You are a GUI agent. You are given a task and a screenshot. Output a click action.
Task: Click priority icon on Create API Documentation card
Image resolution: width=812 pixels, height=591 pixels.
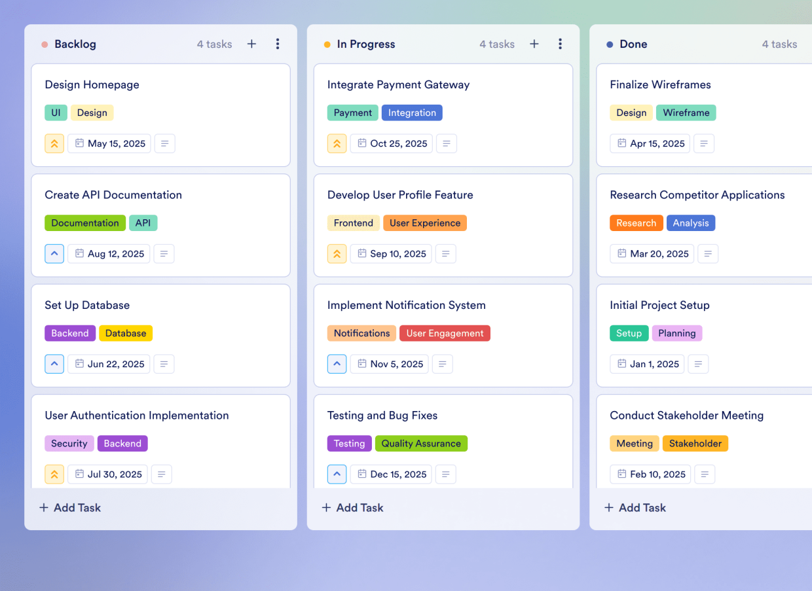54,253
